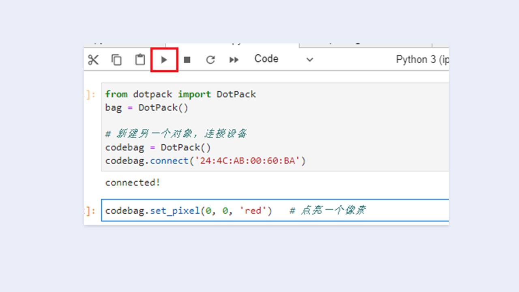Click the MAC address string '24:4C:AB:00:60:BA'

click(247, 161)
